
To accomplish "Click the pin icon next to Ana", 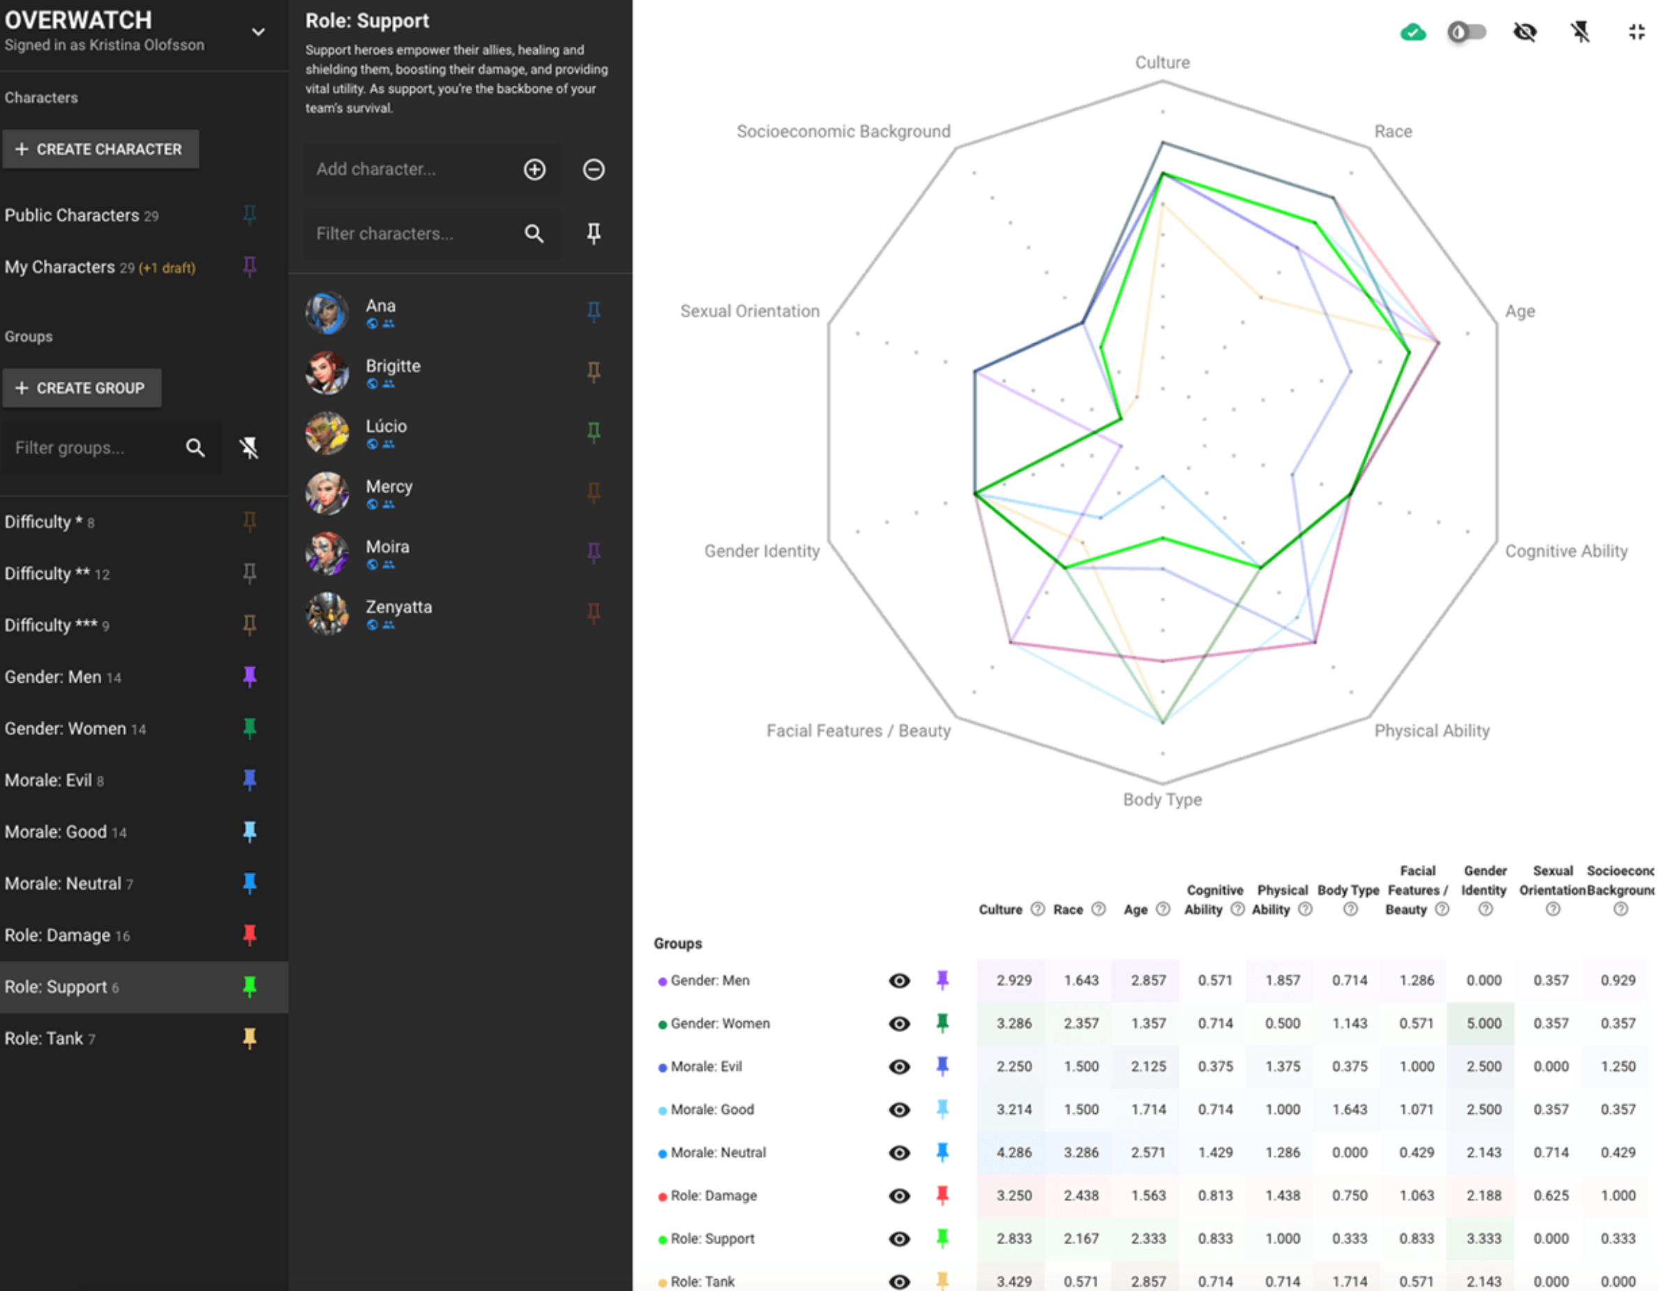I will tap(594, 311).
